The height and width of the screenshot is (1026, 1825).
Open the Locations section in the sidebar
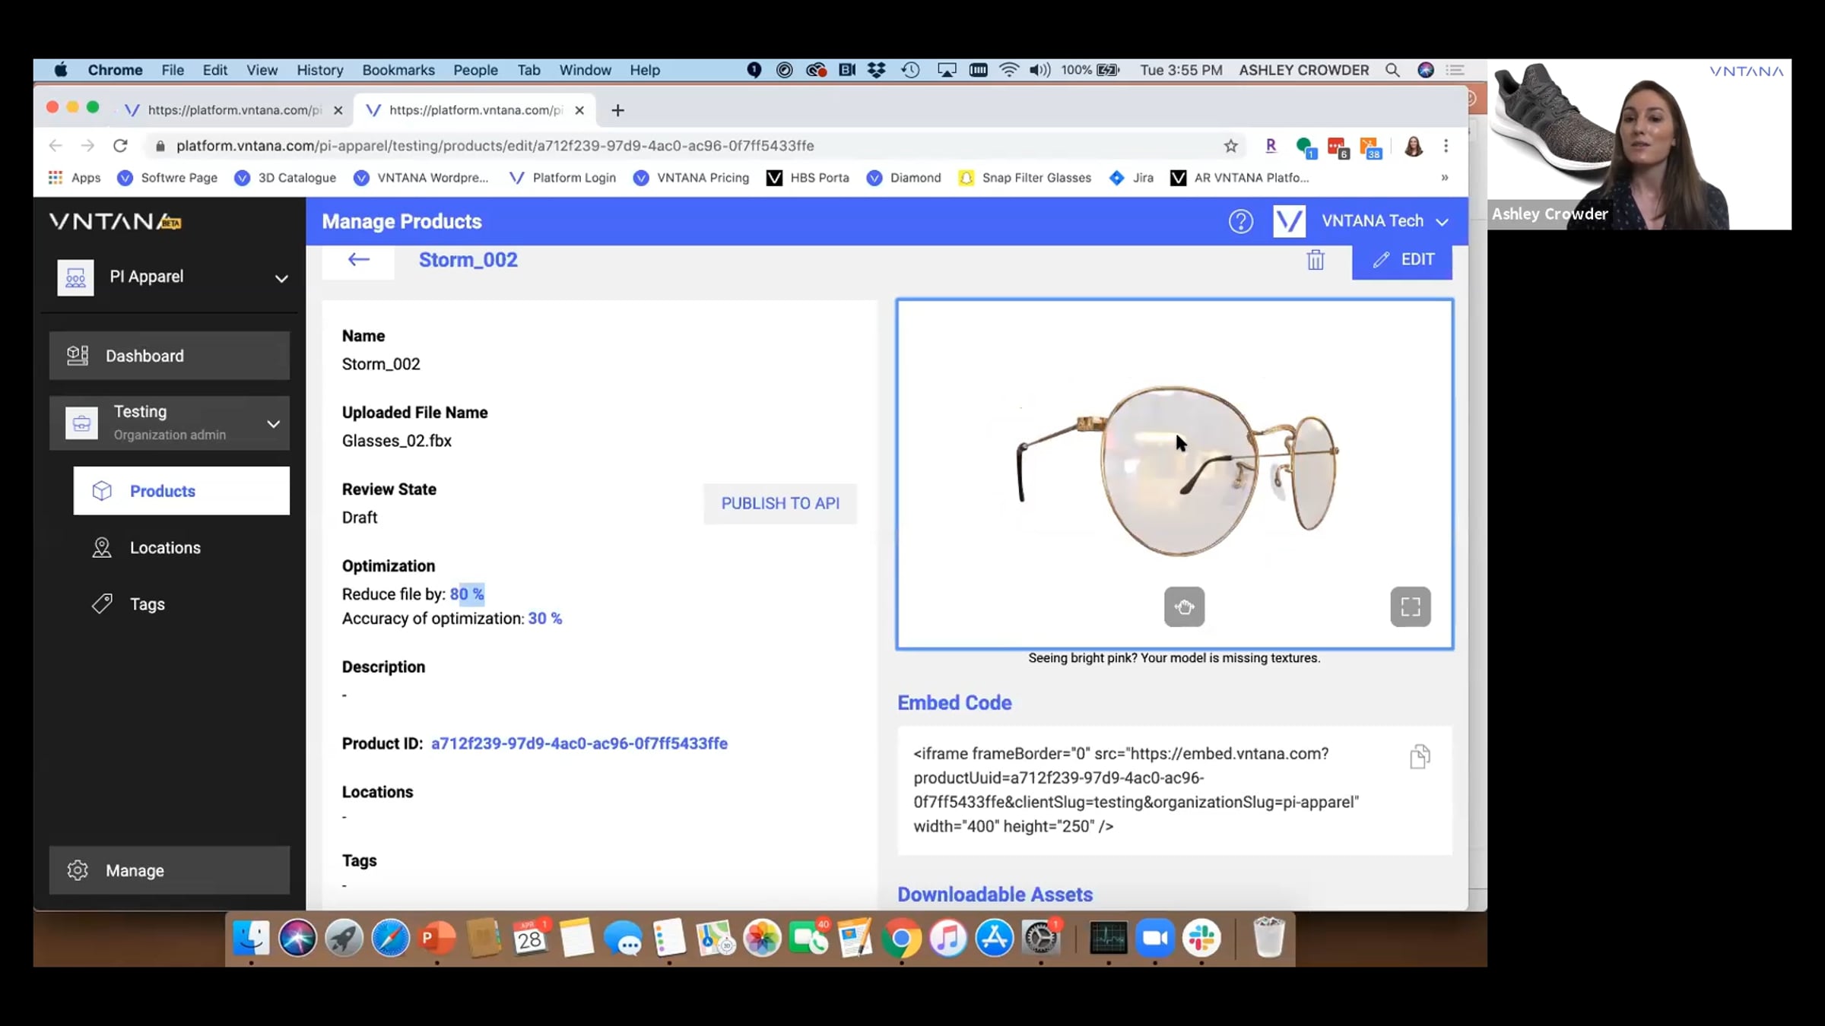click(x=165, y=548)
